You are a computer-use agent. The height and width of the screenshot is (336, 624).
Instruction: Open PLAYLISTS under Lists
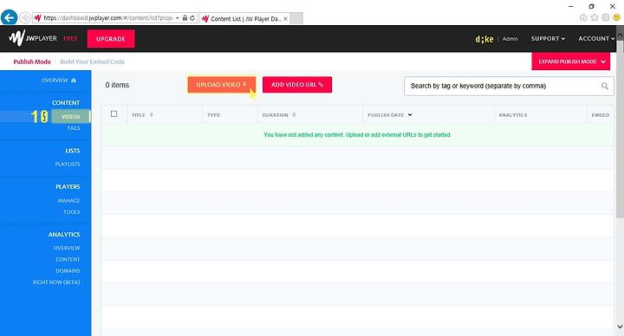point(68,165)
